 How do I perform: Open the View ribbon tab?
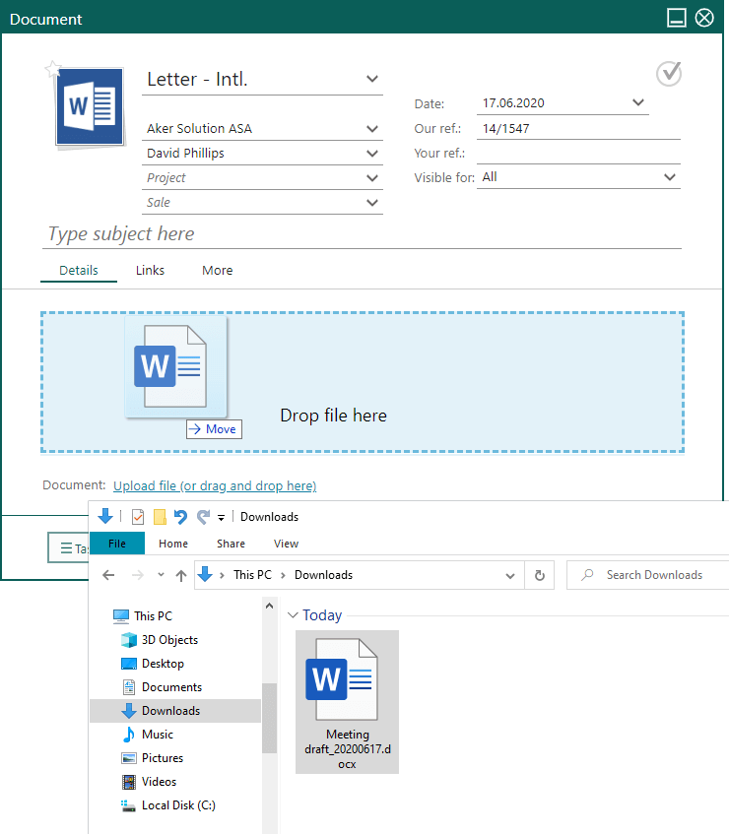point(287,544)
